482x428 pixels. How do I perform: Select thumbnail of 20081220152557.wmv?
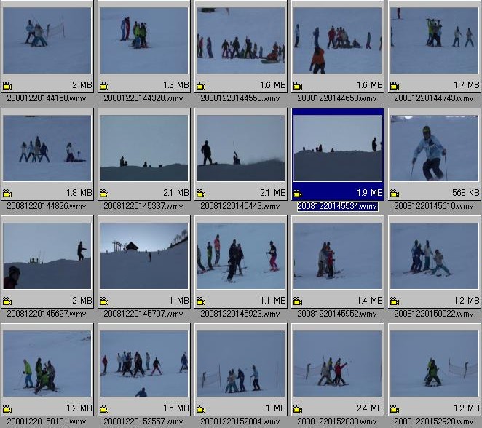144,364
